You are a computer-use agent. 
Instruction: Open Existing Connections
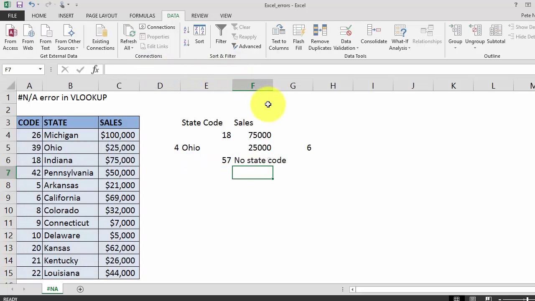(x=100, y=38)
